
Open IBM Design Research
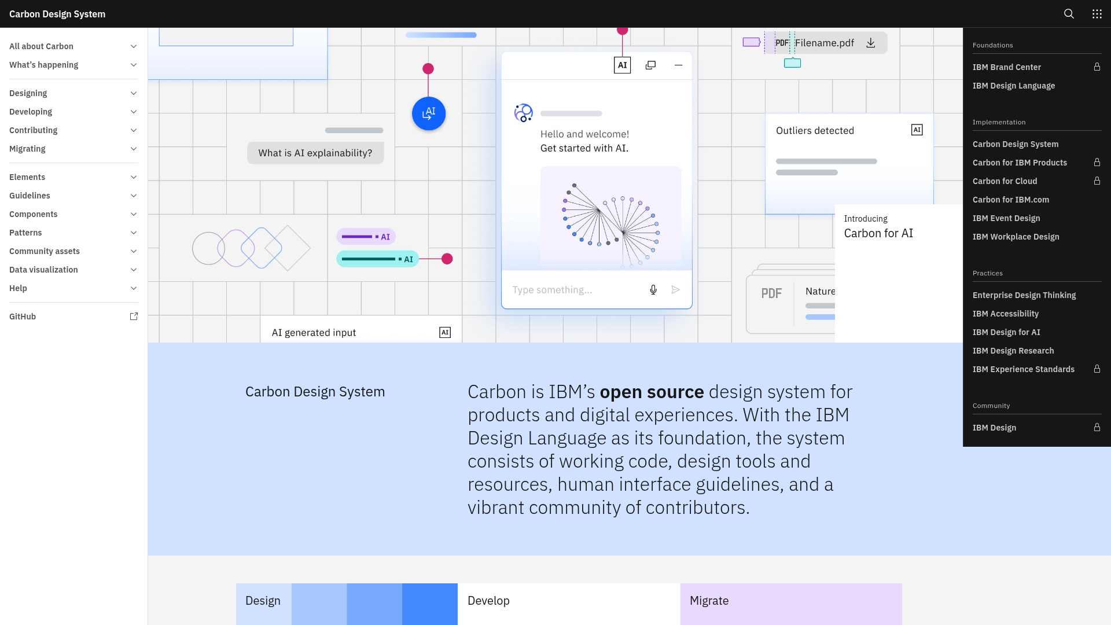coord(1036,351)
